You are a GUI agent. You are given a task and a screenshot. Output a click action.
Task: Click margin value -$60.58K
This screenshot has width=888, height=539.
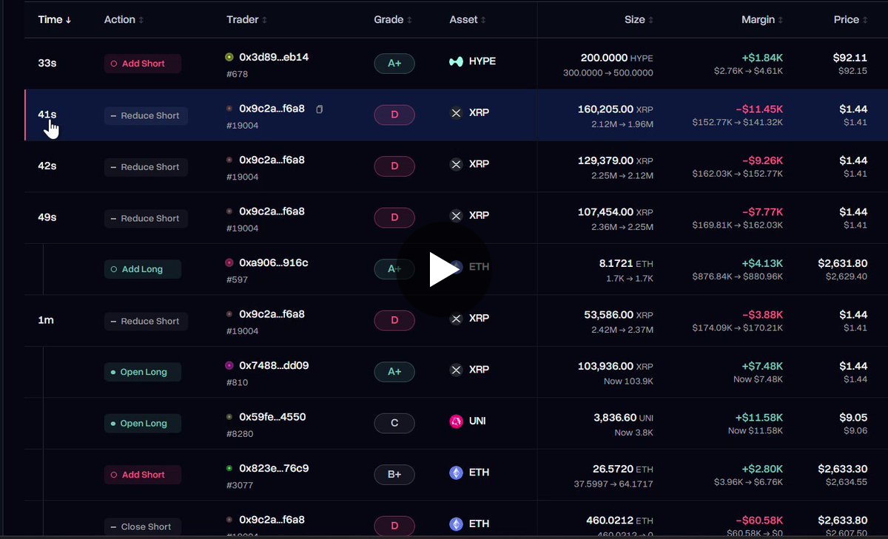(760, 521)
